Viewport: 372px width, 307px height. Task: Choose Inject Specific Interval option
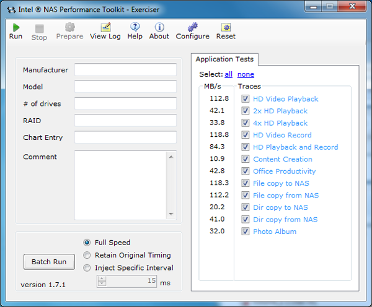pyautogui.click(x=87, y=268)
